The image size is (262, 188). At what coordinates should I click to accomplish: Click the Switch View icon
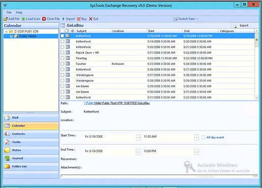pos(176,19)
